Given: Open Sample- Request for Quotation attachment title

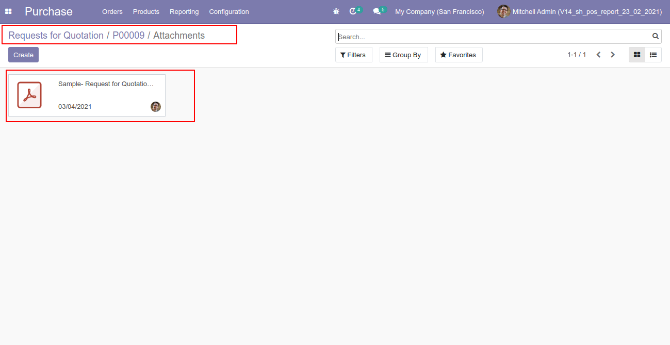Looking at the screenshot, I should tap(106, 84).
